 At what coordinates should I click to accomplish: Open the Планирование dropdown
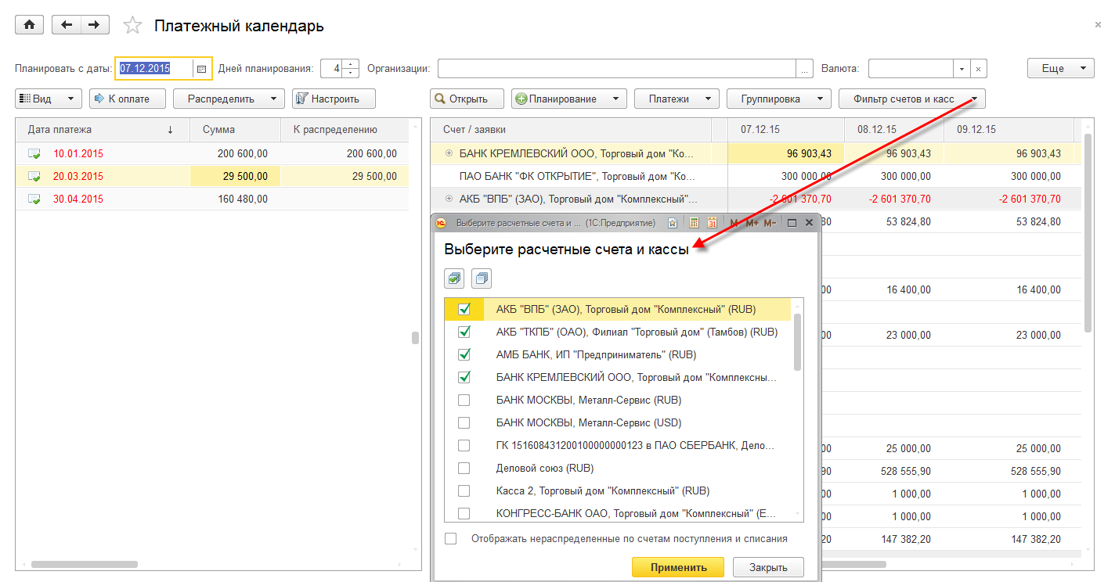[x=569, y=99]
